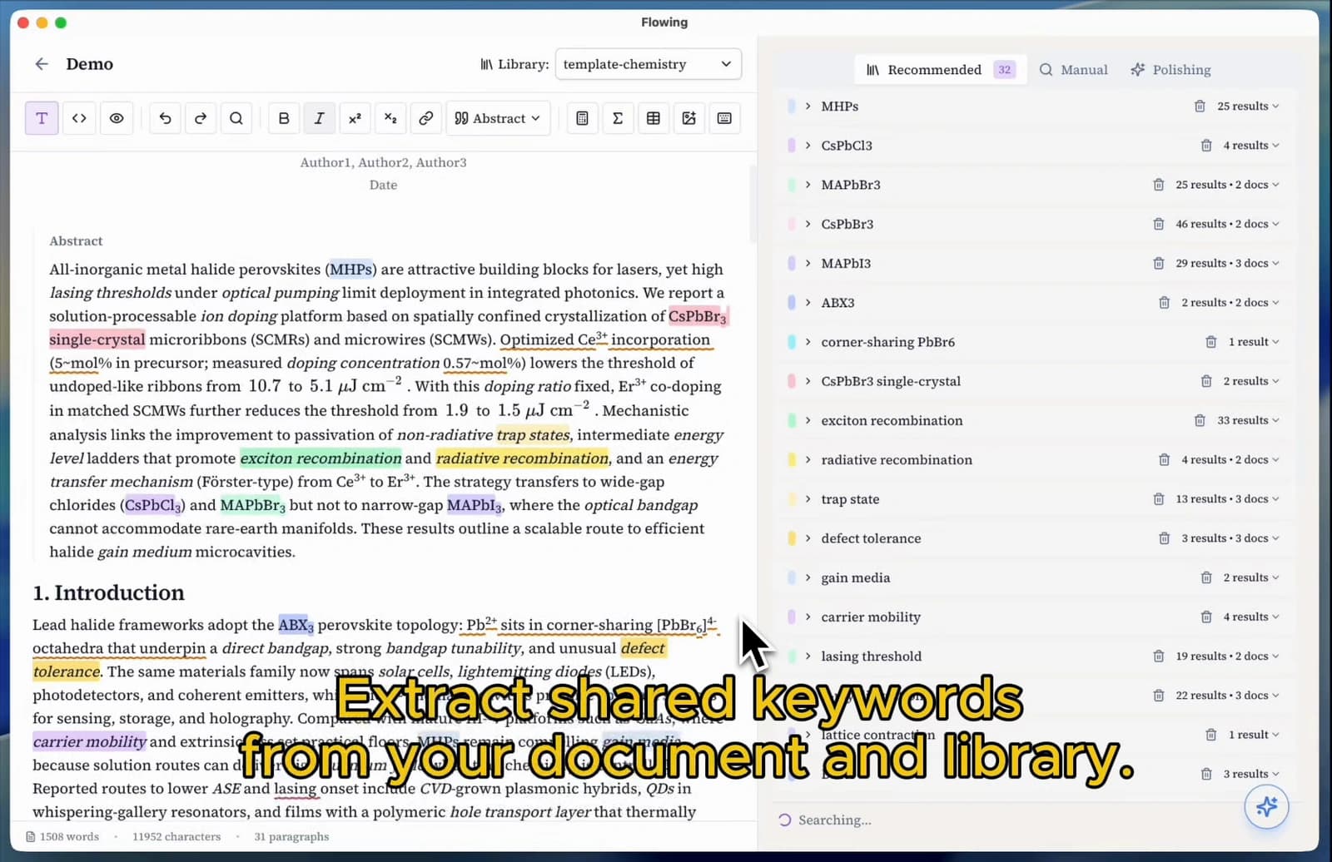Apply superscript formatting

point(355,118)
